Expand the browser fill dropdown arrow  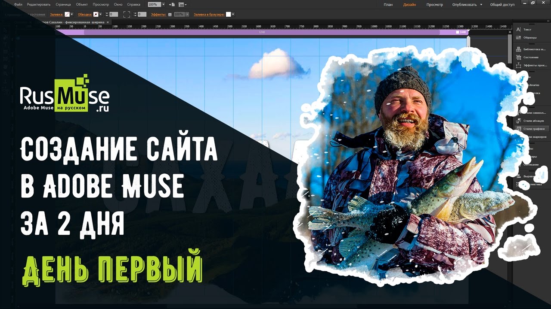pyautogui.click(x=233, y=14)
